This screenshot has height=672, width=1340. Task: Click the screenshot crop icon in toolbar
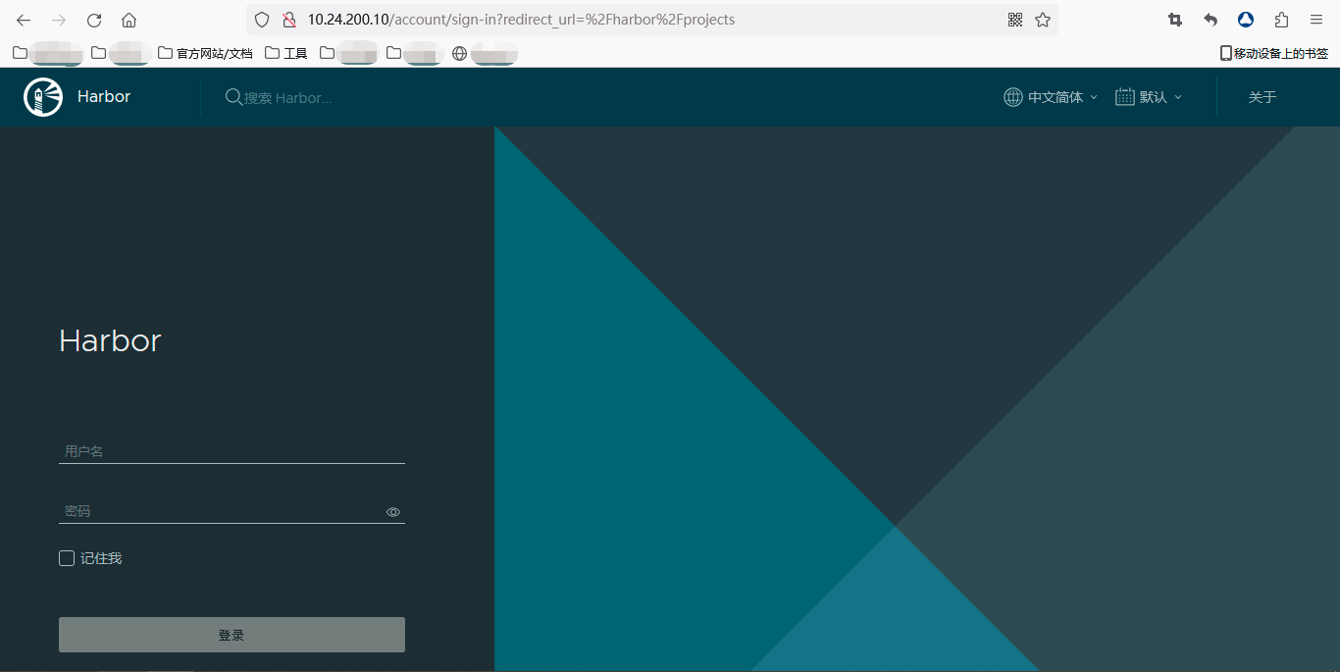1175,20
